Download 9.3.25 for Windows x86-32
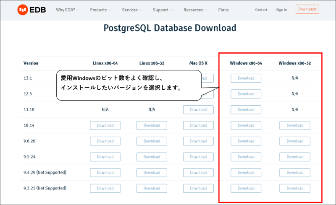This screenshot has width=336, height=205. point(295,188)
